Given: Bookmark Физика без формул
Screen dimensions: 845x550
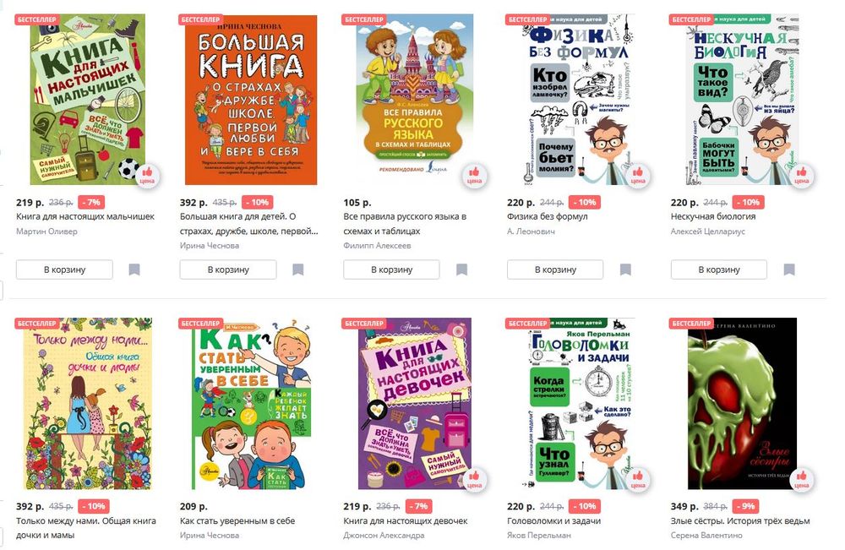Looking at the screenshot, I should (625, 270).
